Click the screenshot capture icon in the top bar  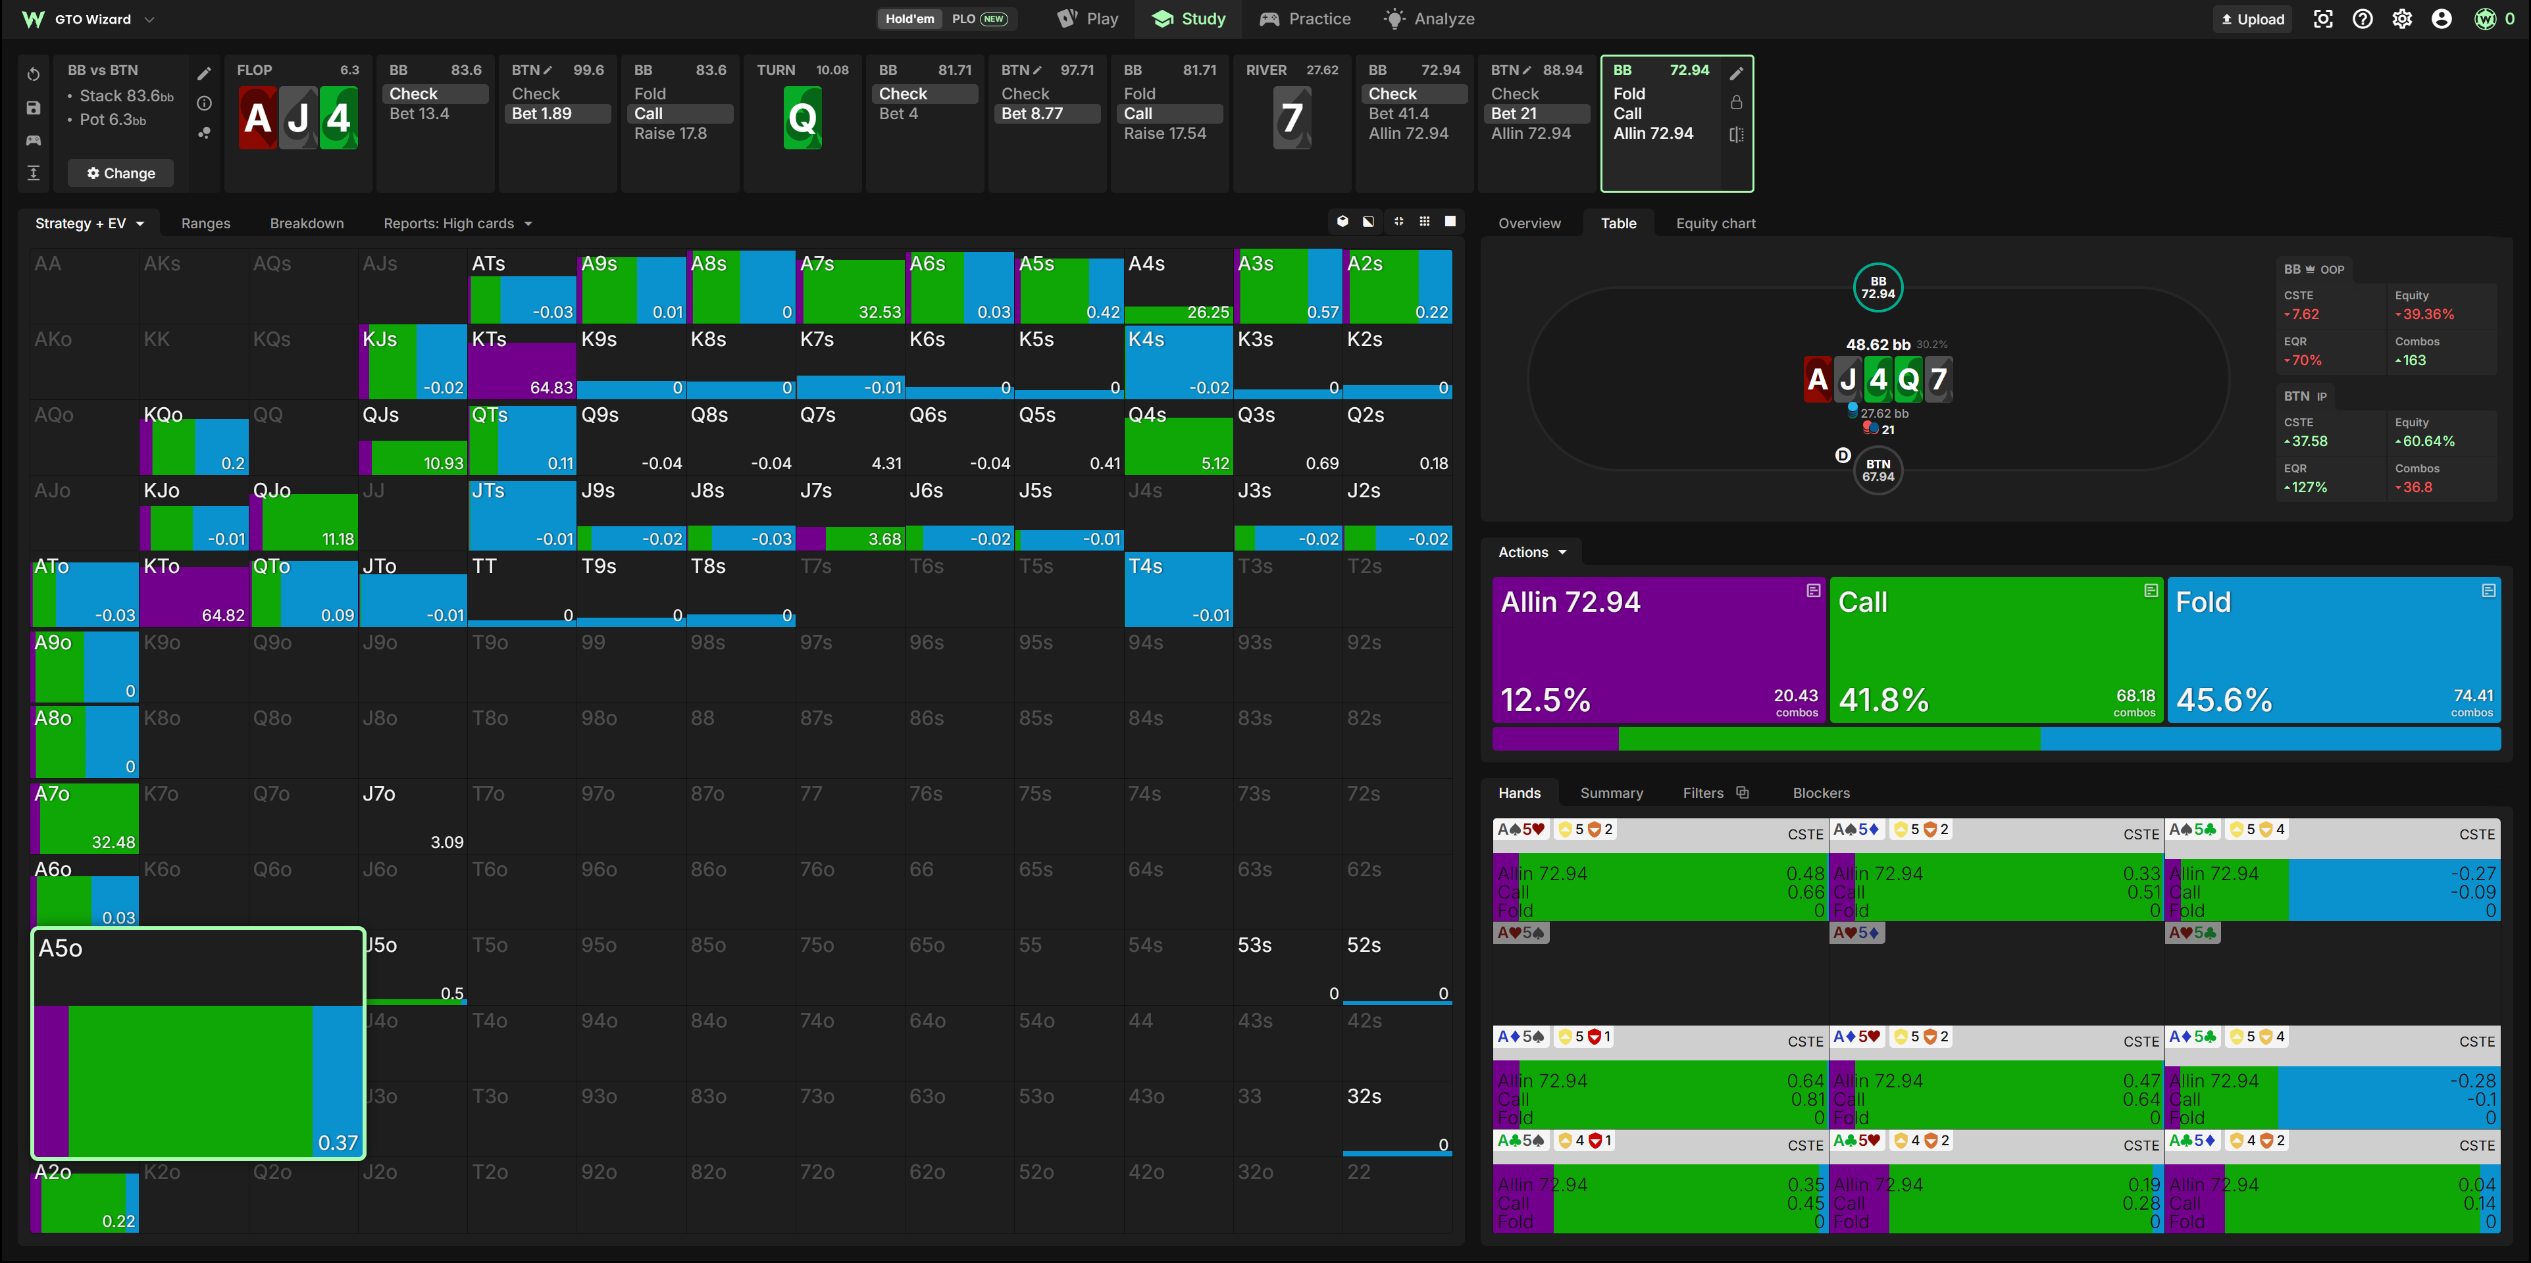coord(2322,18)
